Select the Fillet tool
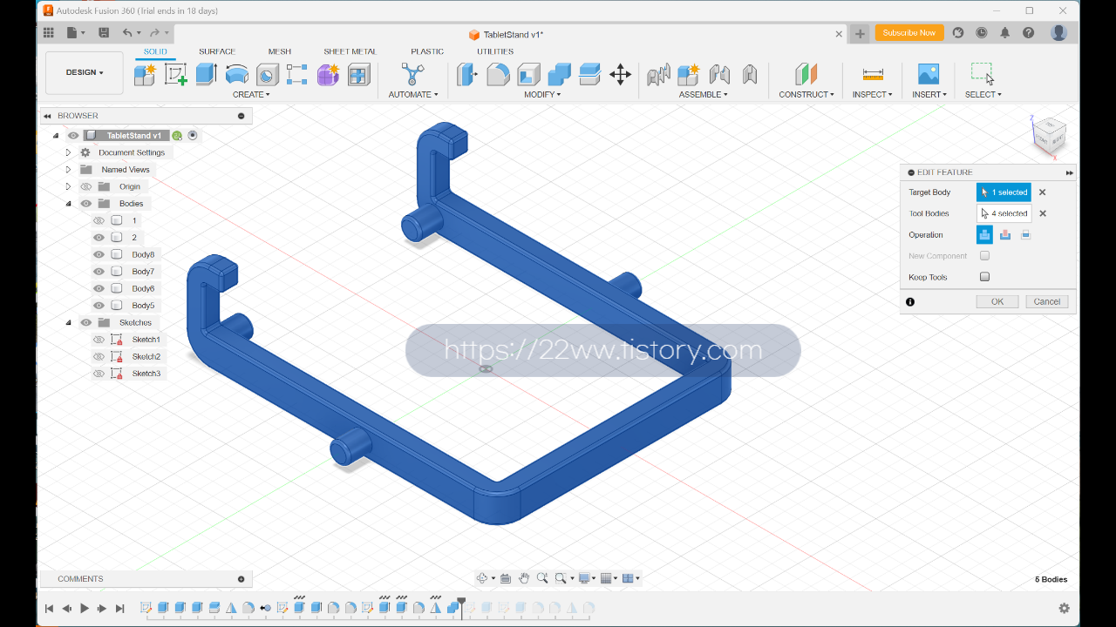 pyautogui.click(x=498, y=75)
